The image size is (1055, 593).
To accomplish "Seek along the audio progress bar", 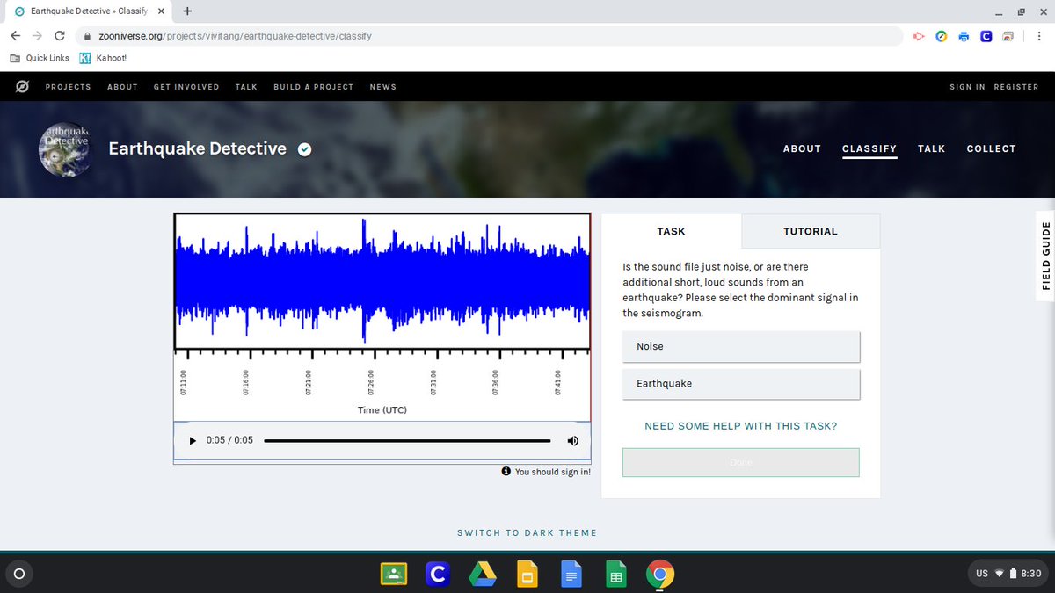I will coord(407,440).
